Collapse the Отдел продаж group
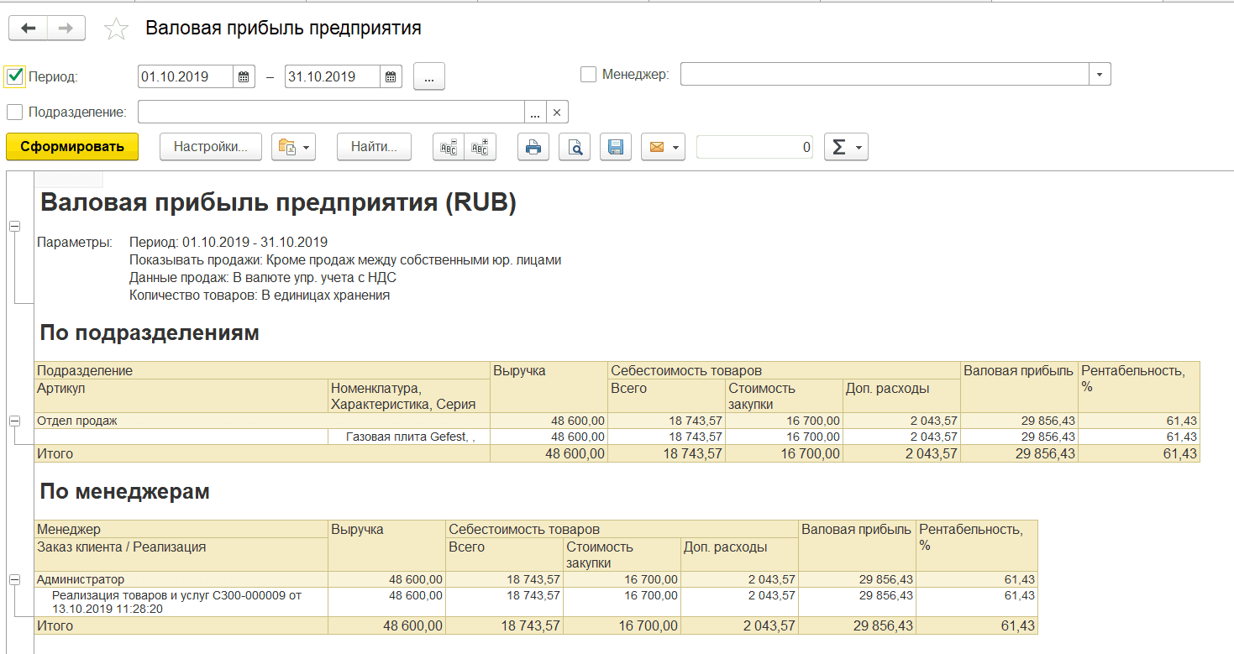Image resolution: width=1234 pixels, height=654 pixels. click(14, 420)
